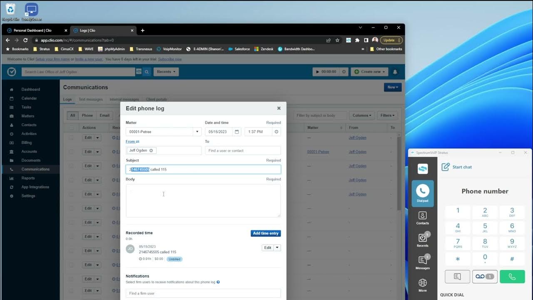Bookmark this page with the star icon

pyautogui.click(x=337, y=40)
